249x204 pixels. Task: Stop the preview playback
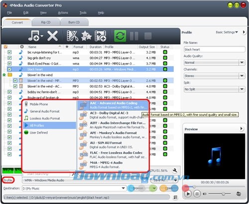pos(197,194)
